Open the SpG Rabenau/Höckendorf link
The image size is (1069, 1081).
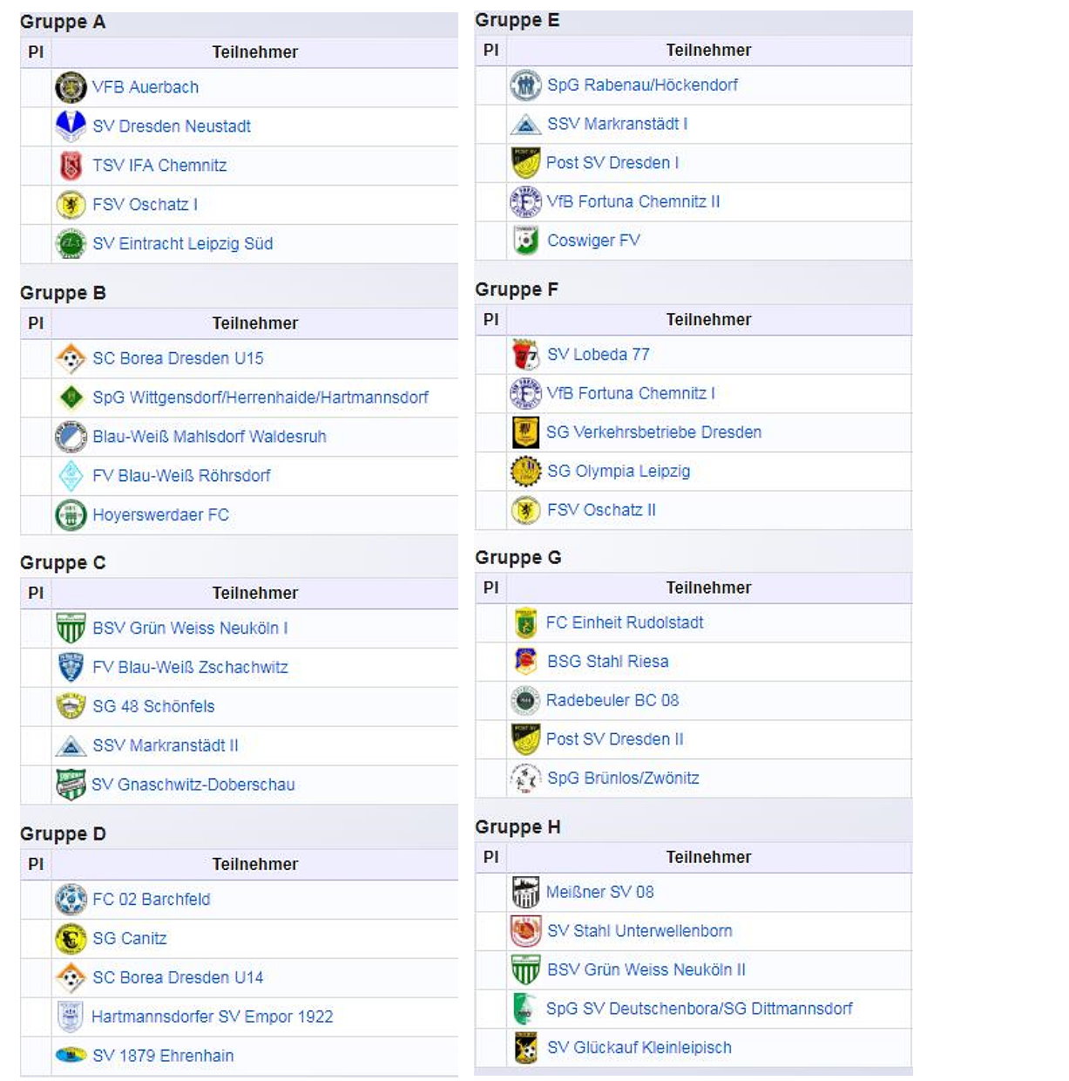pos(642,85)
